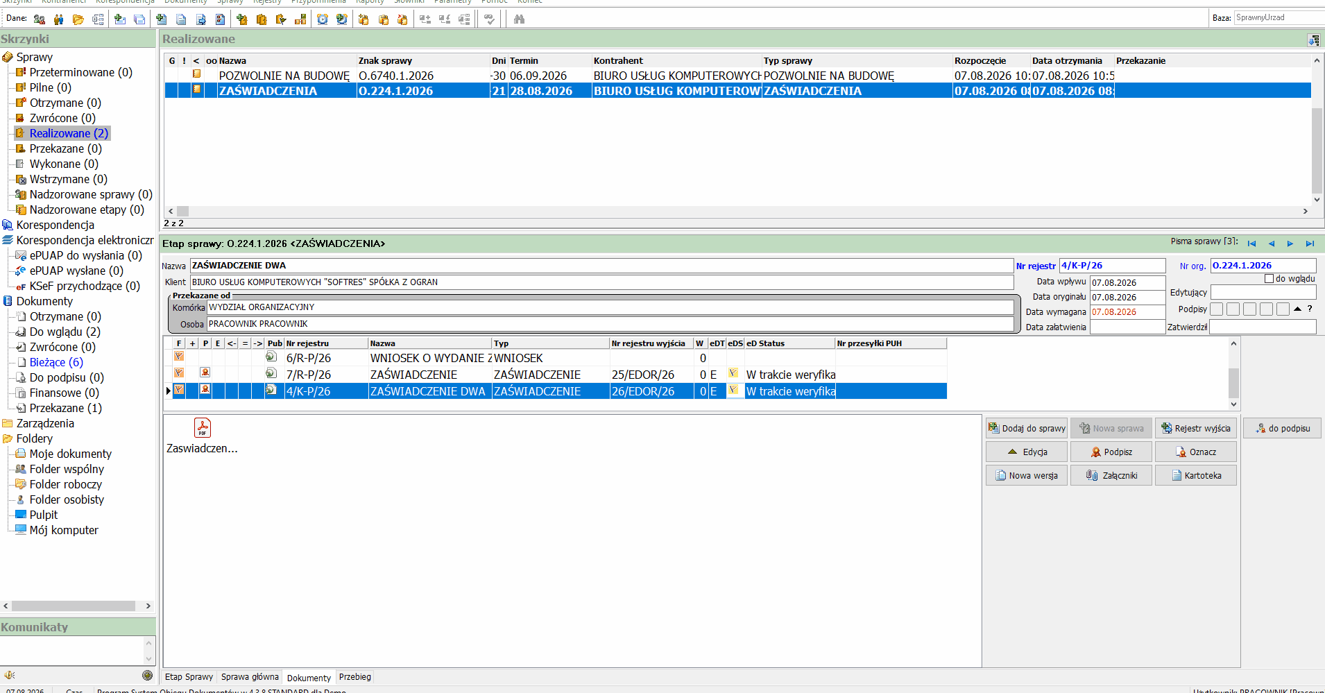This screenshot has width=1325, height=693.
Task: Click the speaker icon below Komunikaty
Action: (x=10, y=675)
